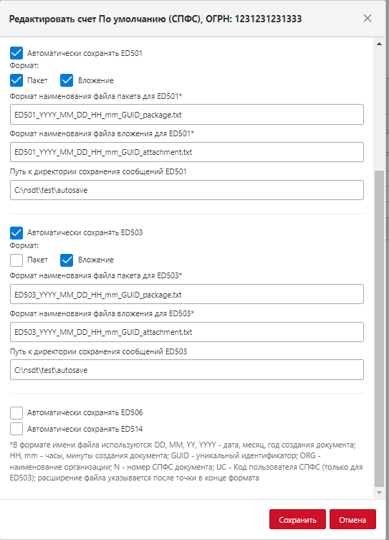The image size is (389, 540).
Task: Toggle the Вложение format checkbox for ED501
Action: 67,80
